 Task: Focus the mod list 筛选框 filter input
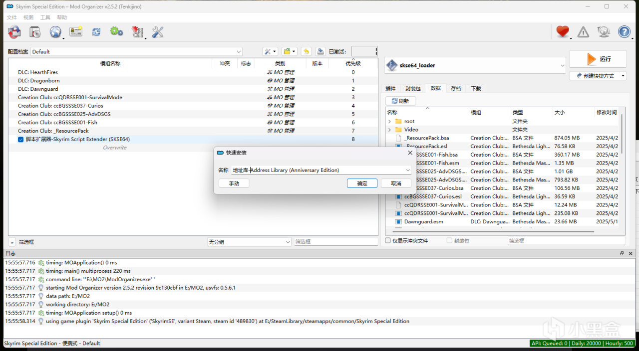pos(335,242)
